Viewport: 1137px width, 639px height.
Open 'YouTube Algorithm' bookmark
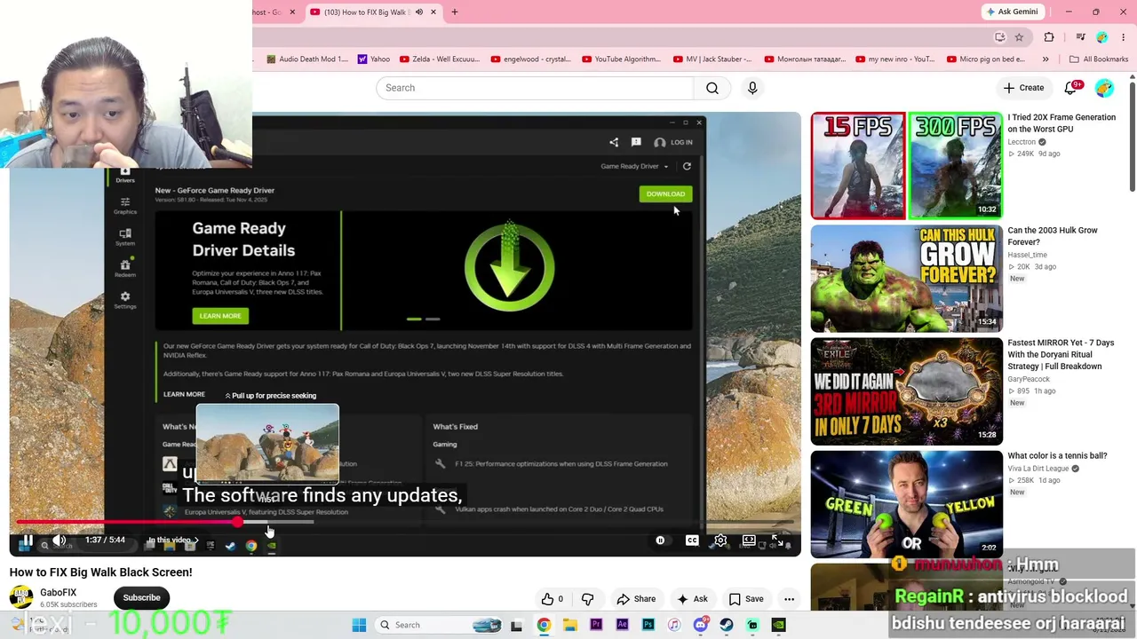pos(621,59)
